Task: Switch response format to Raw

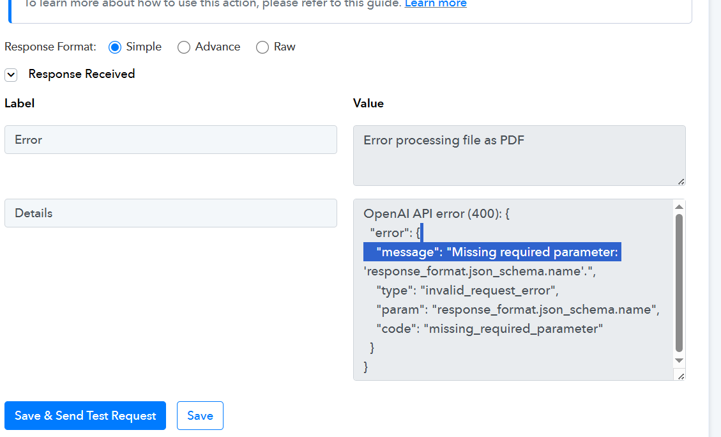Action: 262,47
